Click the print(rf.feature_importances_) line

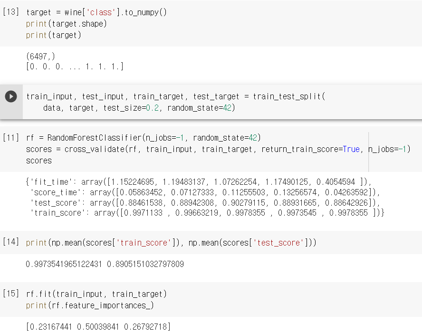(x=90, y=305)
